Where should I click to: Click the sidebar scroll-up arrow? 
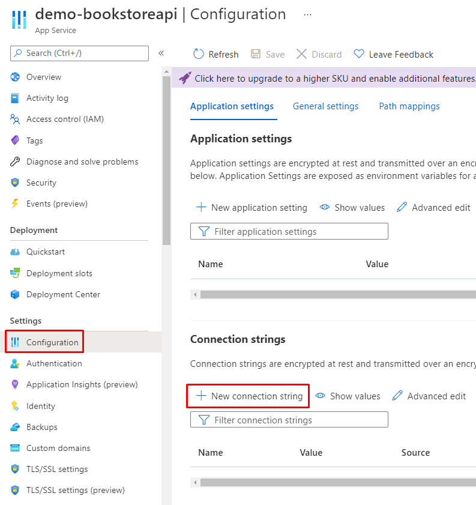166,71
